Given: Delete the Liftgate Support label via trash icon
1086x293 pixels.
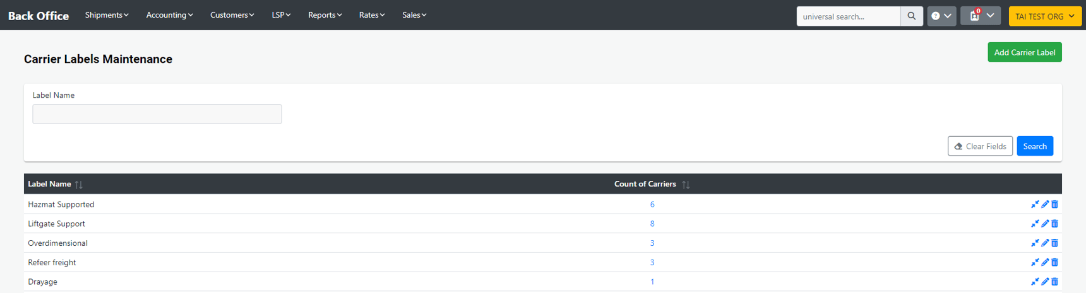Looking at the screenshot, I should coord(1054,224).
